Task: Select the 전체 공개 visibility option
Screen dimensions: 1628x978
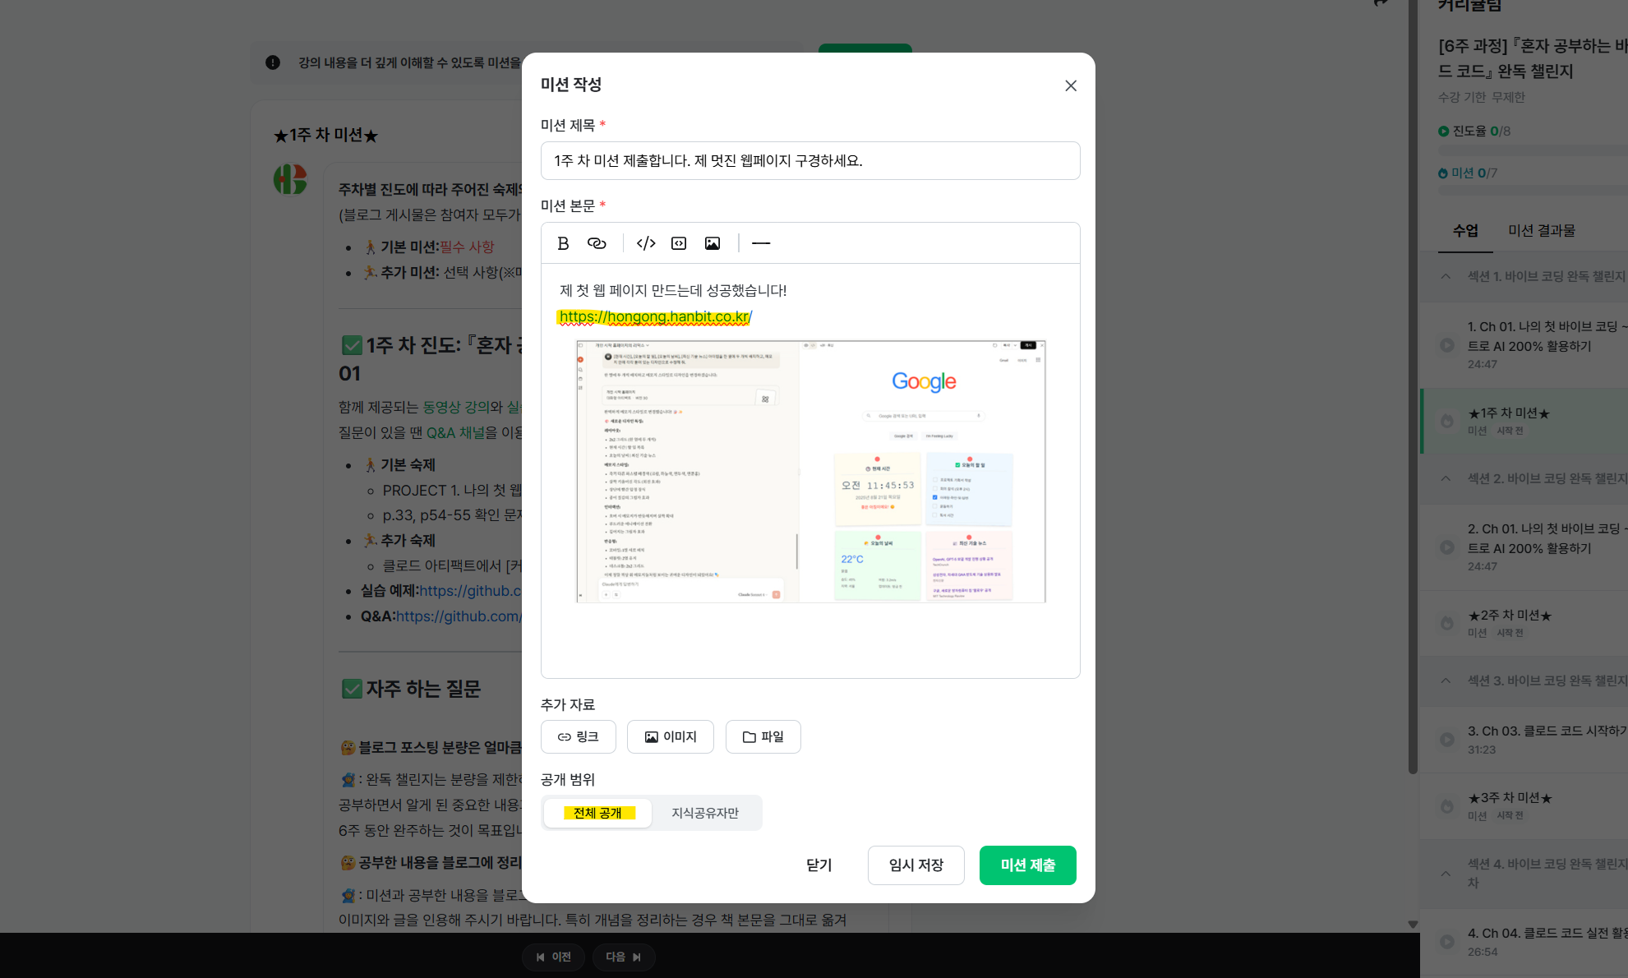Action: [597, 813]
